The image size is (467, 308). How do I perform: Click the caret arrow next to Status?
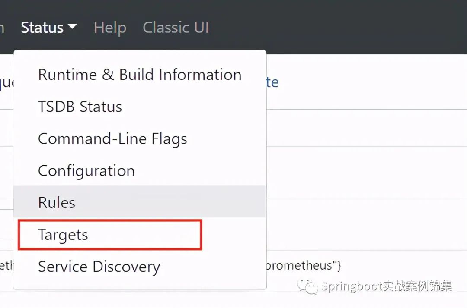72,26
